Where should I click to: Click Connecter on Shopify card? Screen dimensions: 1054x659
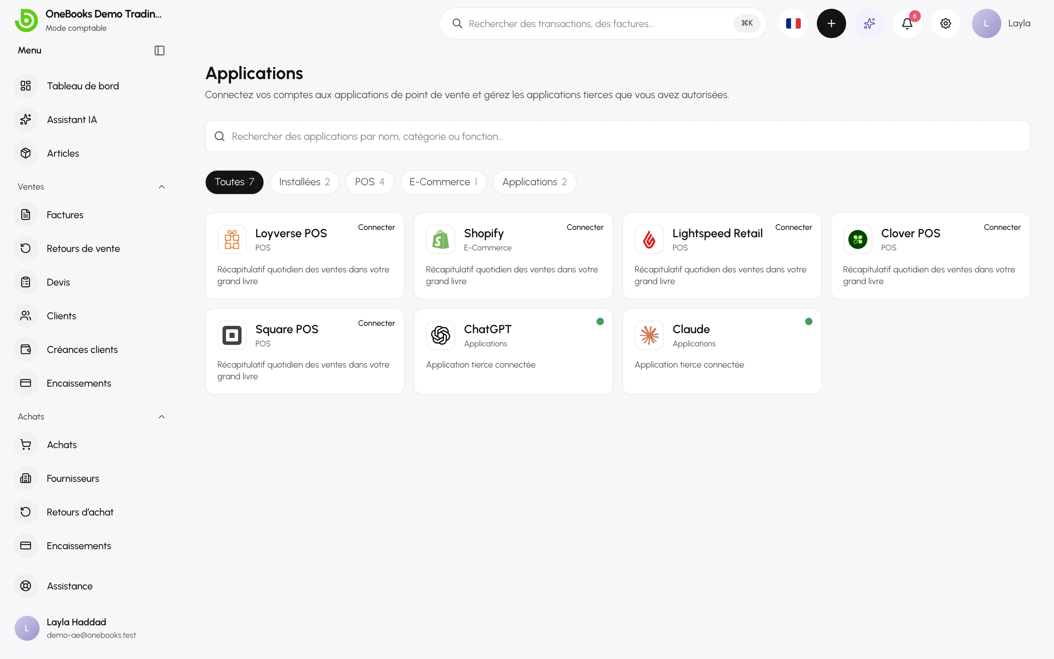tap(585, 227)
